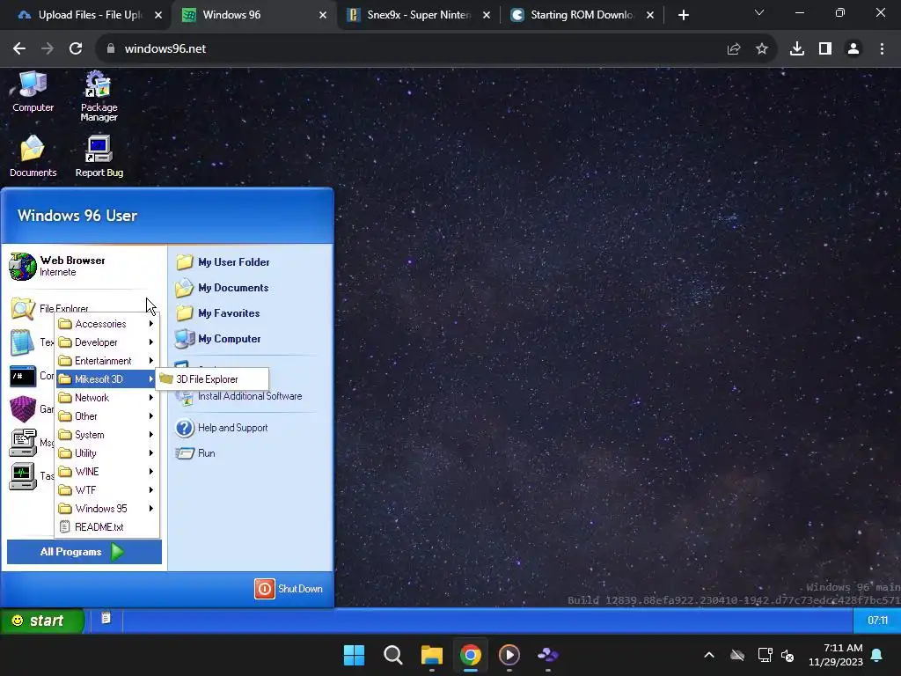Click the notepad icon in Windows 96 taskbar
Image resolution: width=901 pixels, height=676 pixels.
pyautogui.click(x=106, y=619)
